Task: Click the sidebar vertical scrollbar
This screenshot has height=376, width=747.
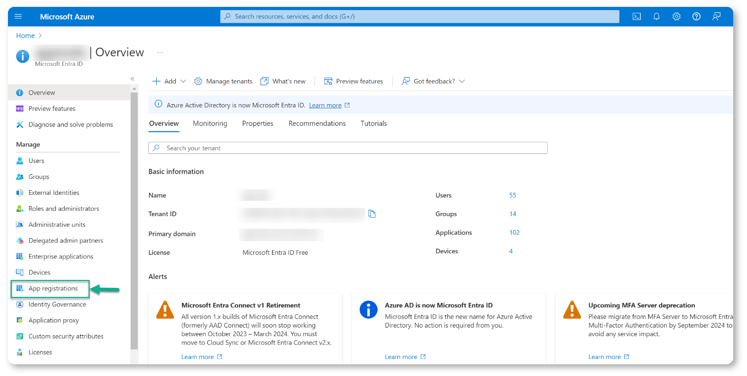Action: (134, 221)
